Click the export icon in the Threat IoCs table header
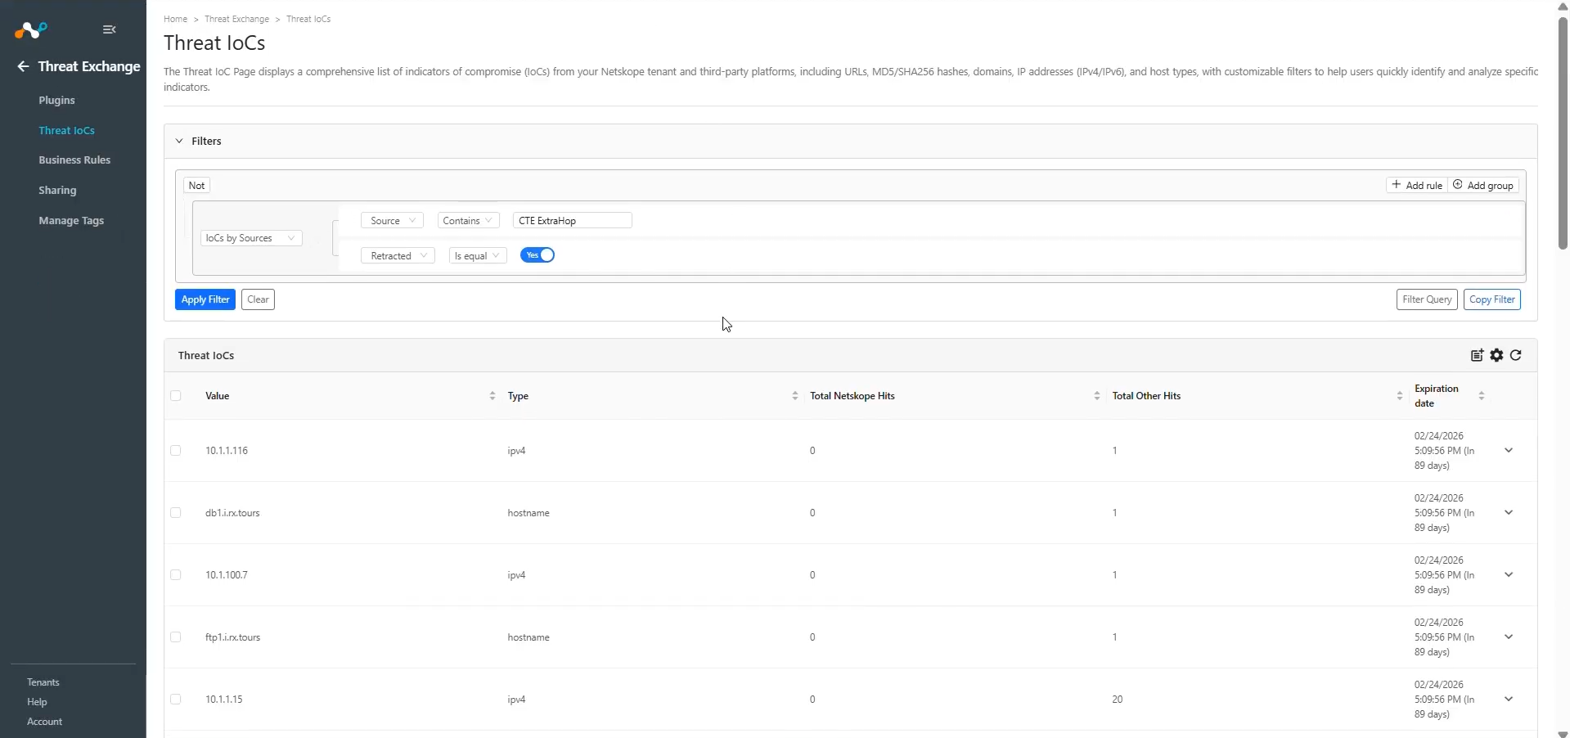1570x738 pixels. (x=1477, y=355)
